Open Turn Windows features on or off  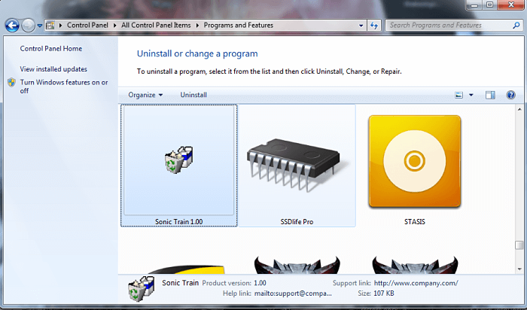pos(64,87)
